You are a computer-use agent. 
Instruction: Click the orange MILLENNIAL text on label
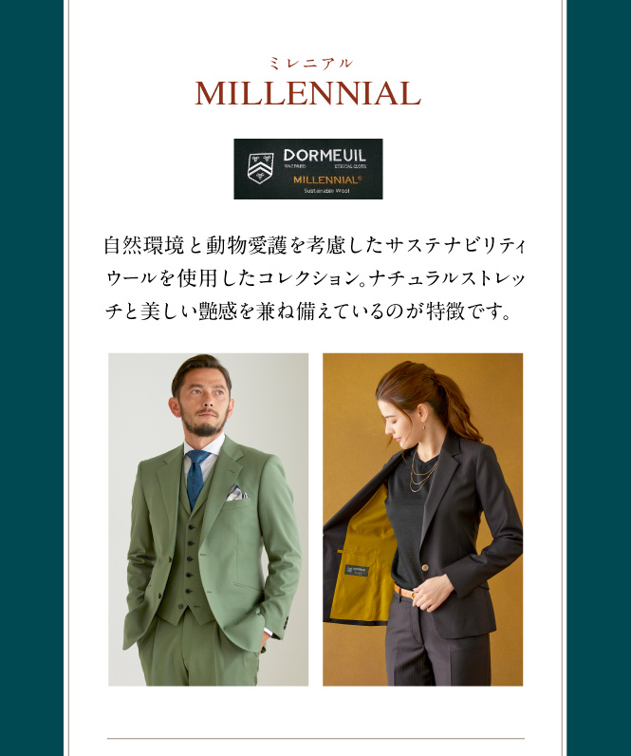(327, 180)
